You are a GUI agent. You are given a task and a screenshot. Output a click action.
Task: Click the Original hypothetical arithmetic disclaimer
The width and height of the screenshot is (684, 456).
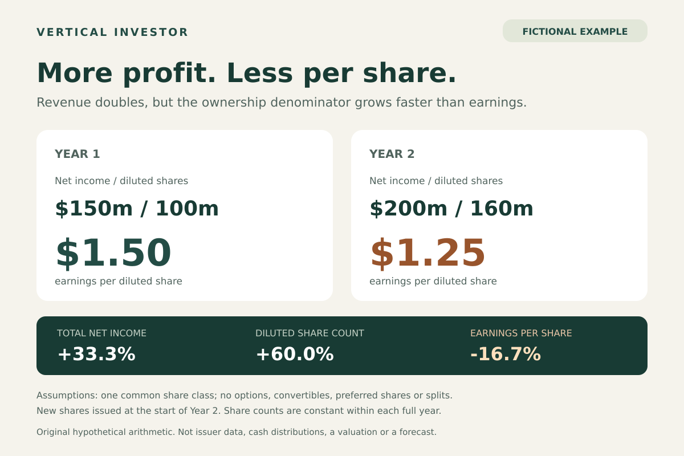237,432
